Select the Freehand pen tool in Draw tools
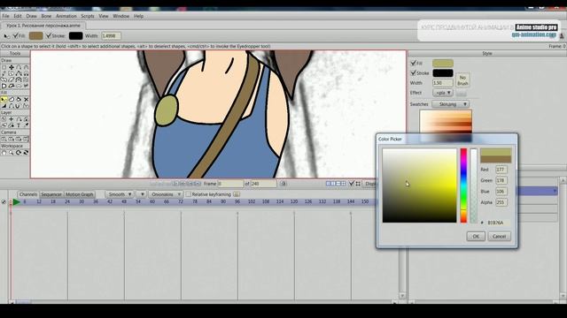This screenshot has height=318, width=567. tap(4, 73)
